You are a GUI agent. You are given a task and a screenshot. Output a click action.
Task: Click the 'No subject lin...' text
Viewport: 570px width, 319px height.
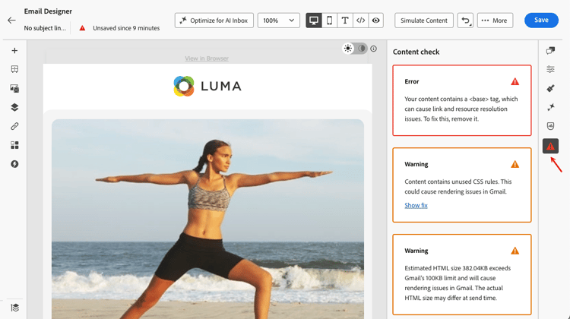(x=45, y=28)
